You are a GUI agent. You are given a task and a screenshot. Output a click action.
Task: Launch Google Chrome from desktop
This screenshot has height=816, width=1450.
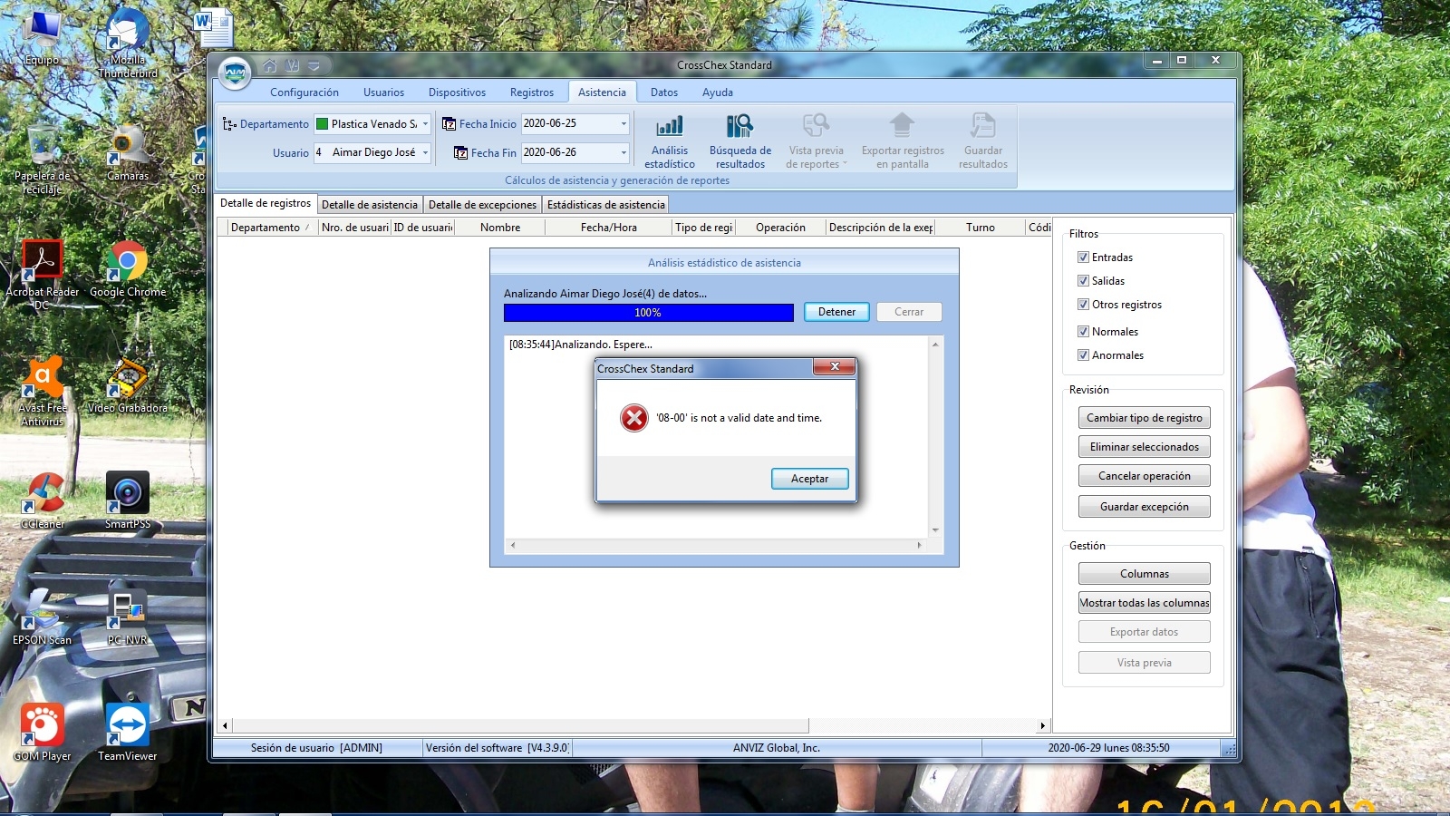[128, 268]
